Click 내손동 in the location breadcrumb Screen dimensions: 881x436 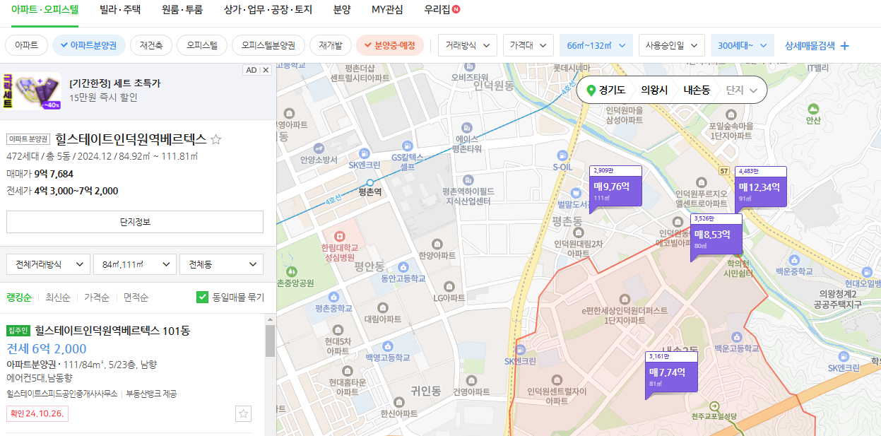pos(697,90)
